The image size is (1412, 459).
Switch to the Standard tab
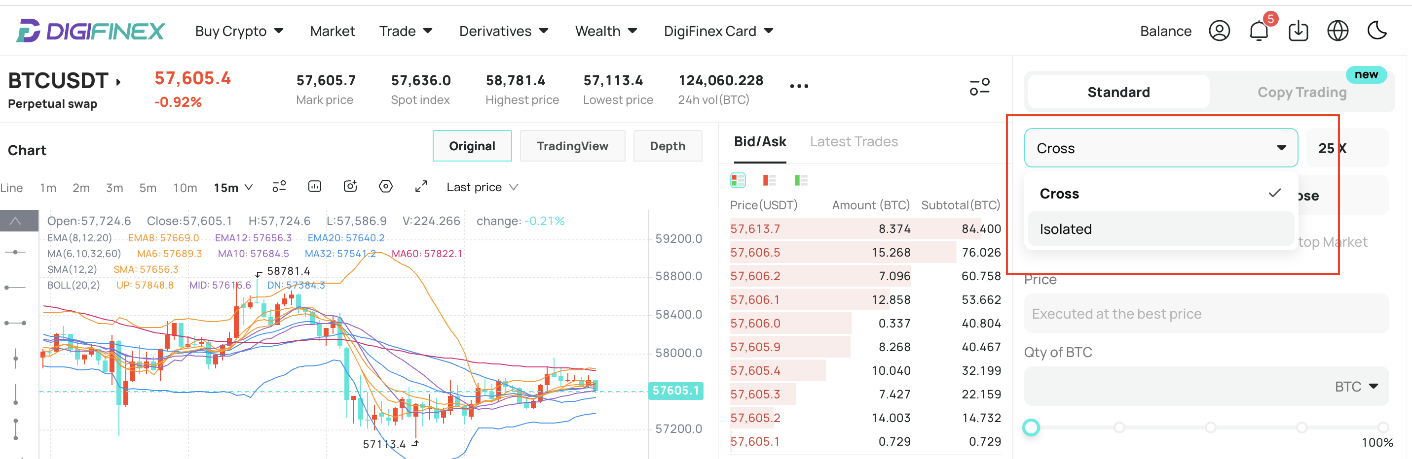click(x=1118, y=92)
